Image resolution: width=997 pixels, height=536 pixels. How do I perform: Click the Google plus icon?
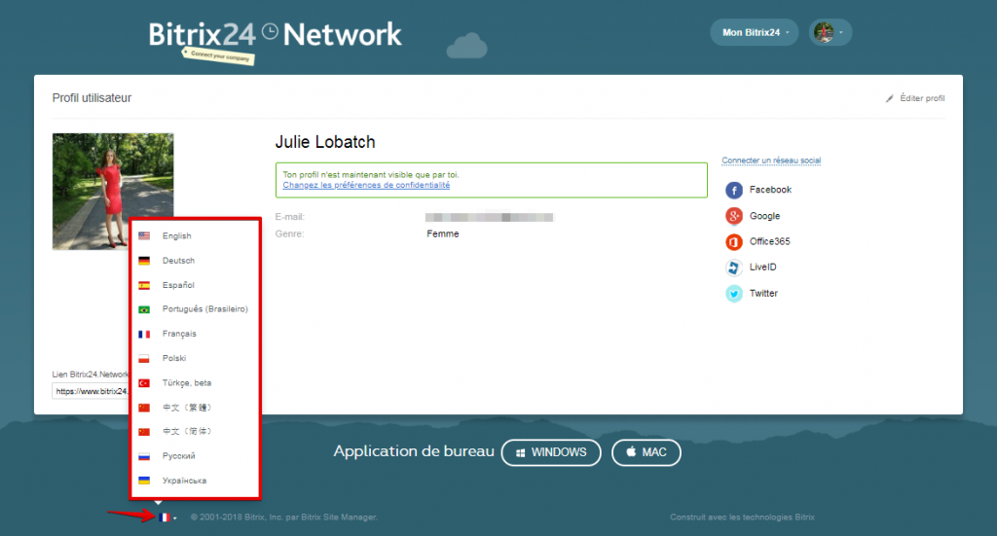[x=734, y=216]
